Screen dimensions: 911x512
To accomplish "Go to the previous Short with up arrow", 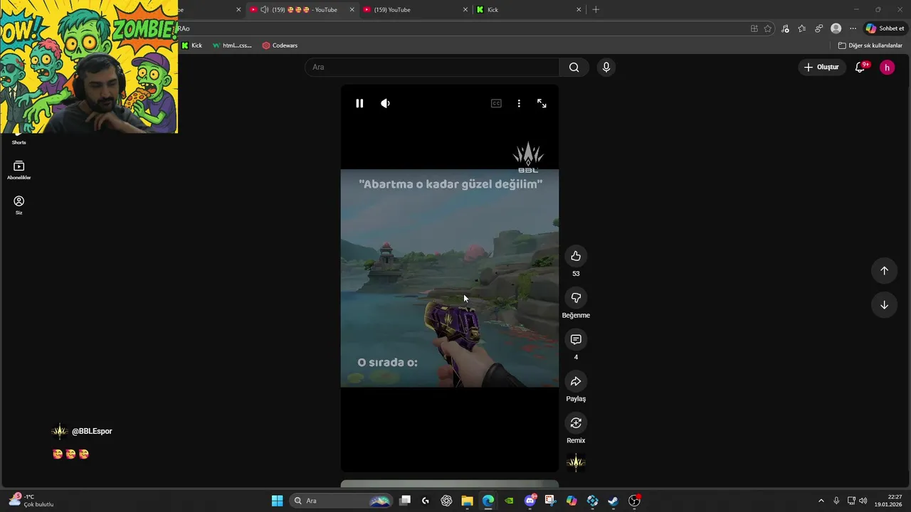I will click(x=884, y=270).
